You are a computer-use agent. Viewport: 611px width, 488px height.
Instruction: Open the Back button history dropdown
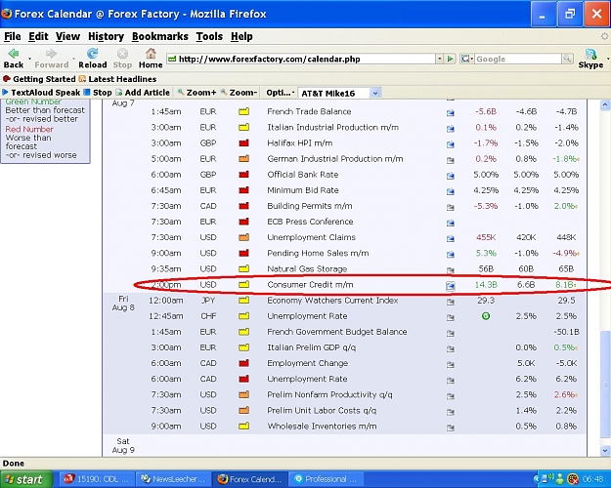click(x=29, y=60)
